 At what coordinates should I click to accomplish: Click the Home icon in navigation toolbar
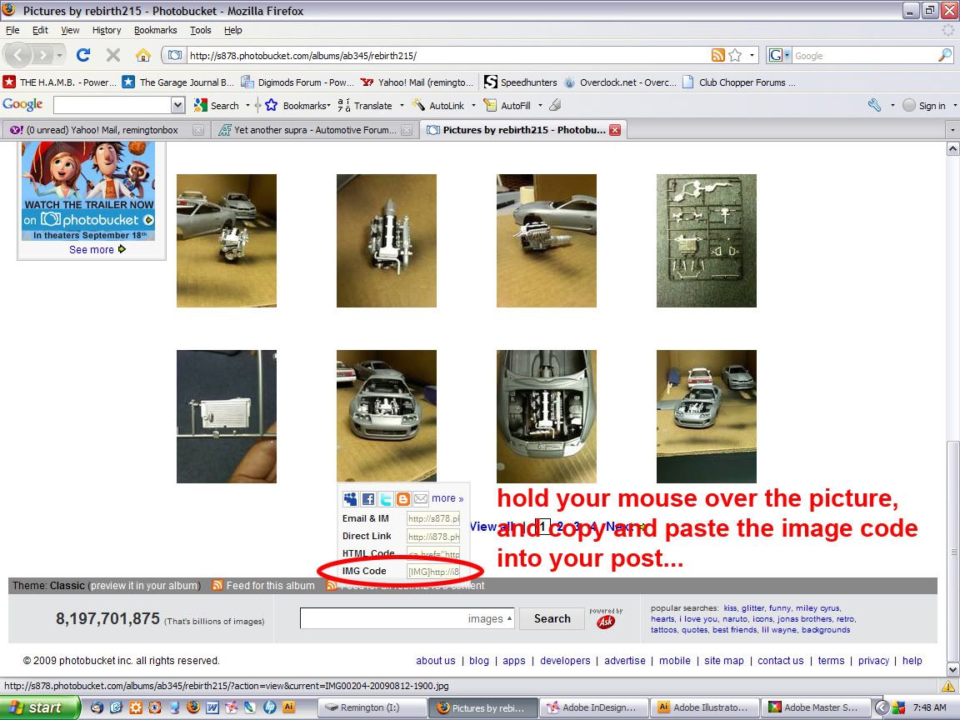(x=143, y=56)
